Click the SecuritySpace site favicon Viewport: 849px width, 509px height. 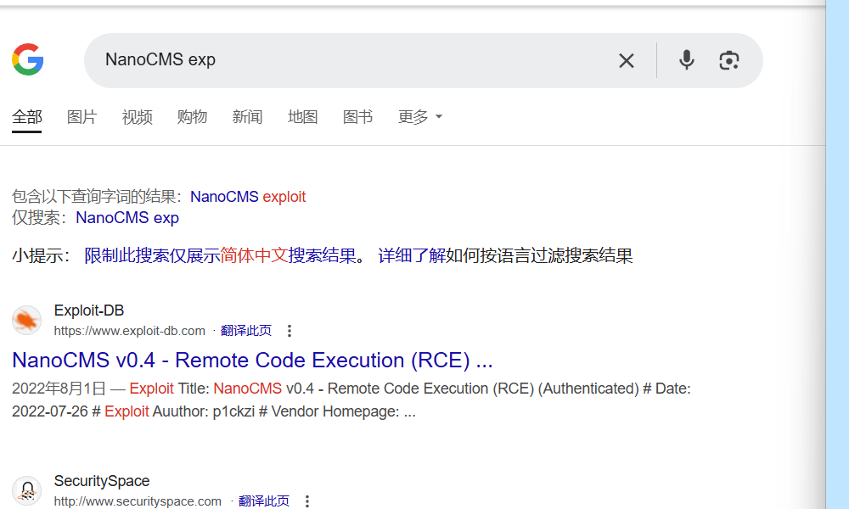pyautogui.click(x=27, y=490)
